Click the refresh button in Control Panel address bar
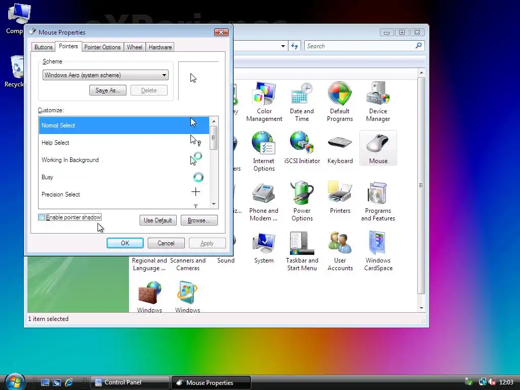This screenshot has height=390, width=520. tap(295, 46)
